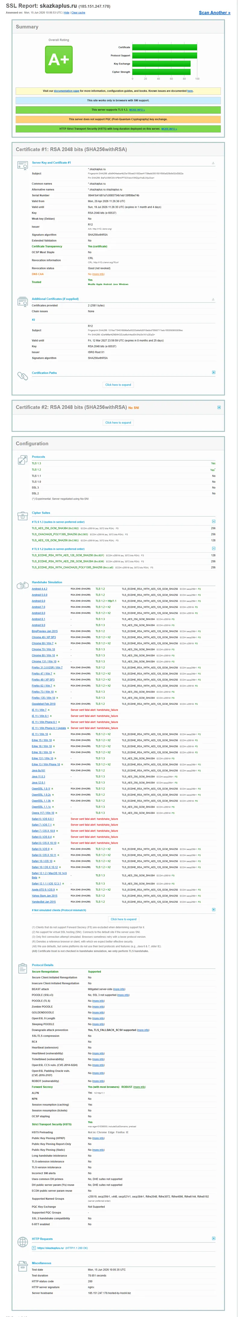Click the A+ overall rating badge
This screenshot has width=238, height=1317.
click(x=59, y=59)
